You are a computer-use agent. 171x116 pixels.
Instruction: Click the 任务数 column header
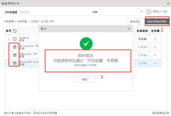click(155, 31)
